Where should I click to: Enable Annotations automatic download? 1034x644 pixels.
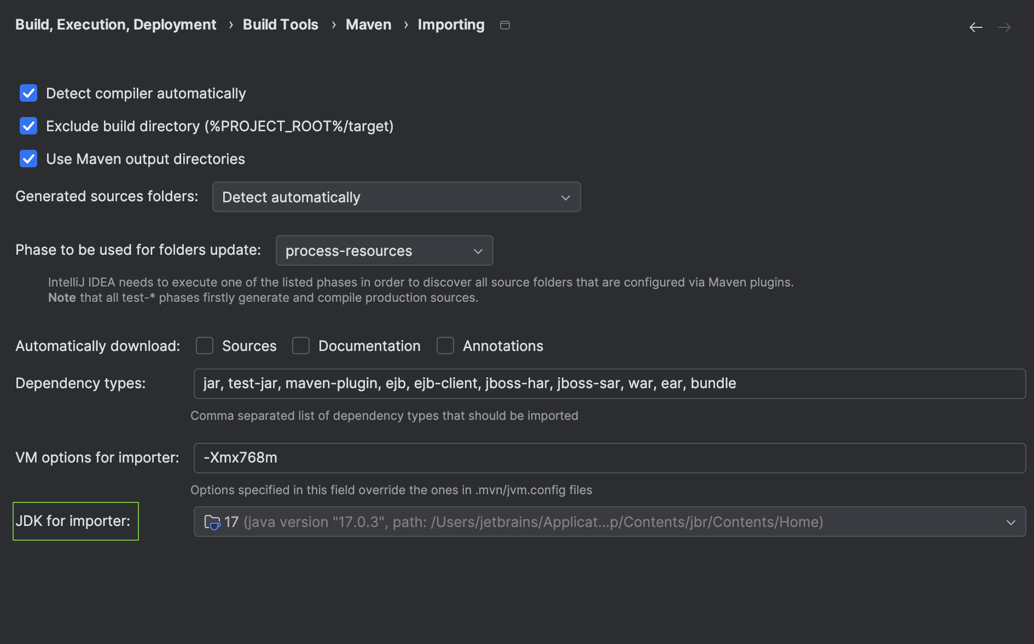click(x=445, y=346)
